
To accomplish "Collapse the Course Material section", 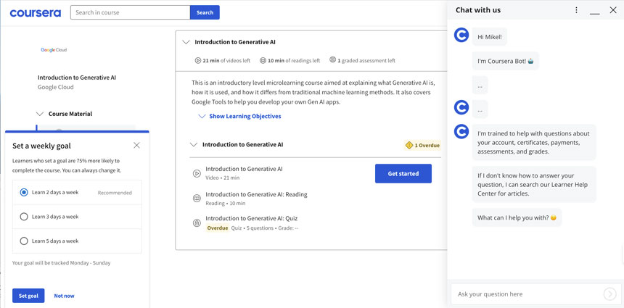I will [x=40, y=114].
